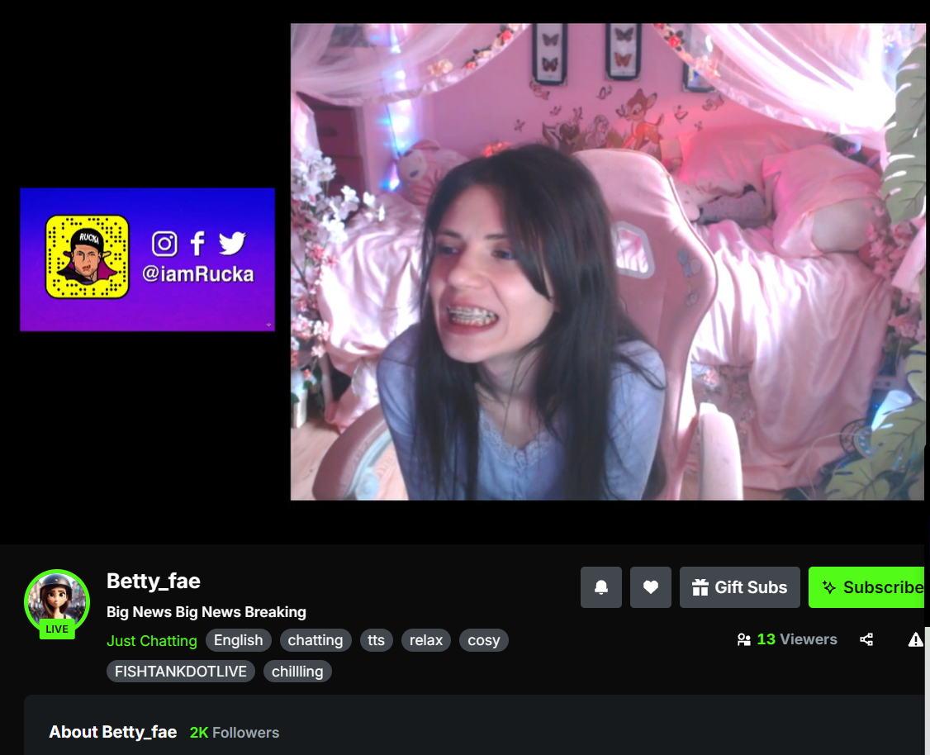Open the Just Chatting category link
This screenshot has height=755, width=930.
(x=152, y=640)
